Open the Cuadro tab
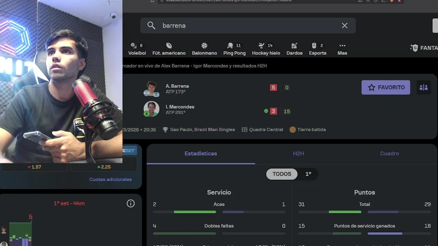 [389, 154]
